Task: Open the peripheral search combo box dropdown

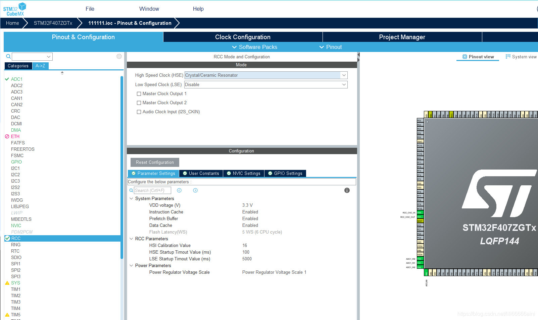Action: coord(49,57)
